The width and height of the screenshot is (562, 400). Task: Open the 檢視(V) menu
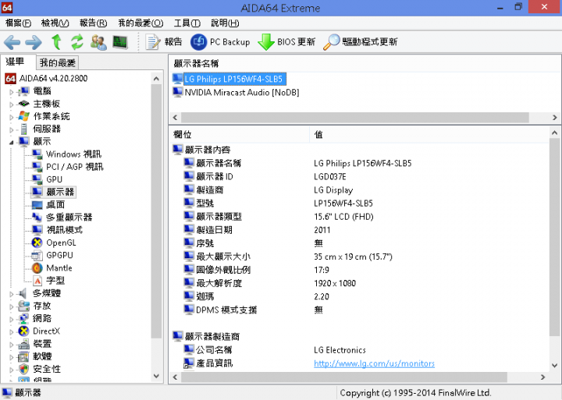tap(55, 23)
